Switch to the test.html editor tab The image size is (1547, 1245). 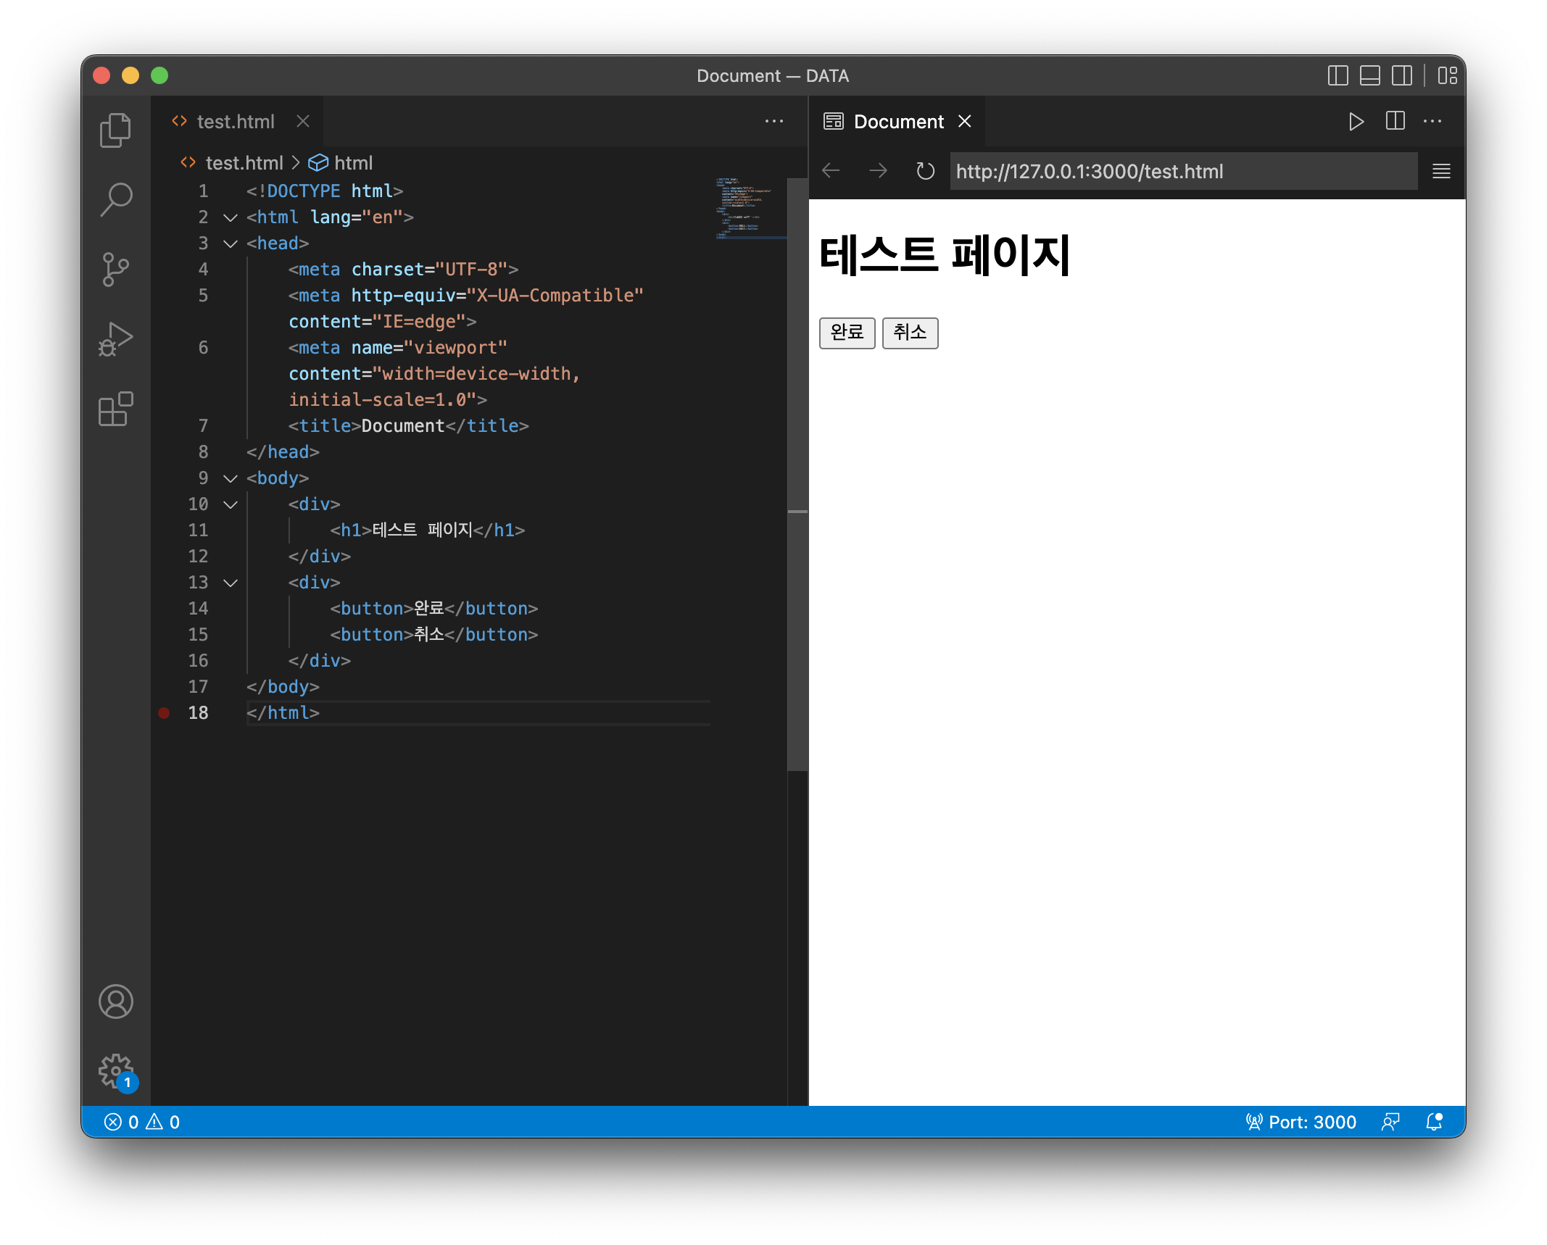pos(236,121)
